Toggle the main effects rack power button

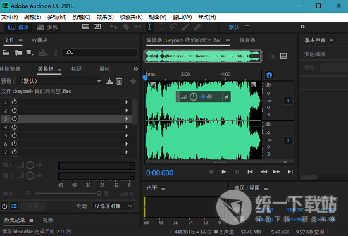coord(4,206)
